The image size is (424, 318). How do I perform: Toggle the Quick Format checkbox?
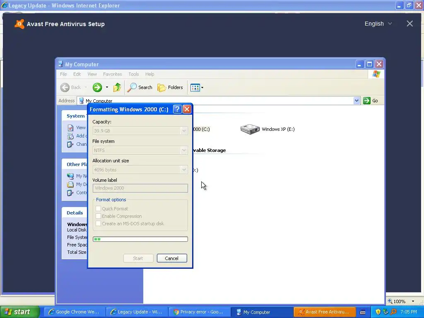coord(99,209)
